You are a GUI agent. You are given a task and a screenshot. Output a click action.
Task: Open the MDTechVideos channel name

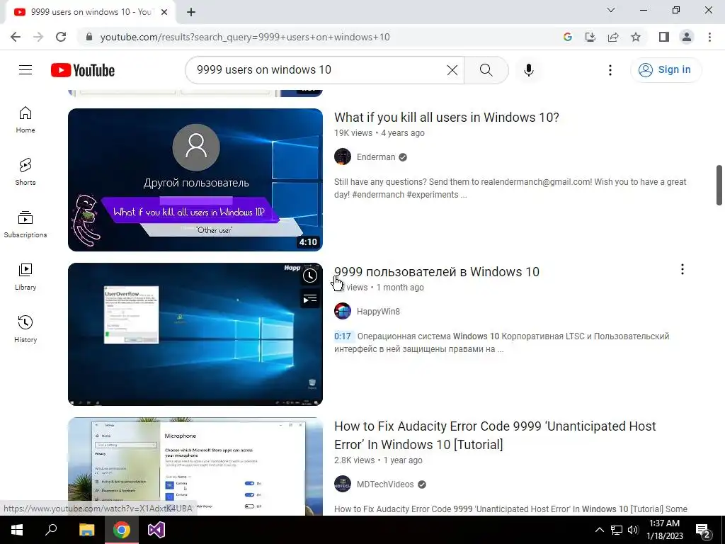385,484
